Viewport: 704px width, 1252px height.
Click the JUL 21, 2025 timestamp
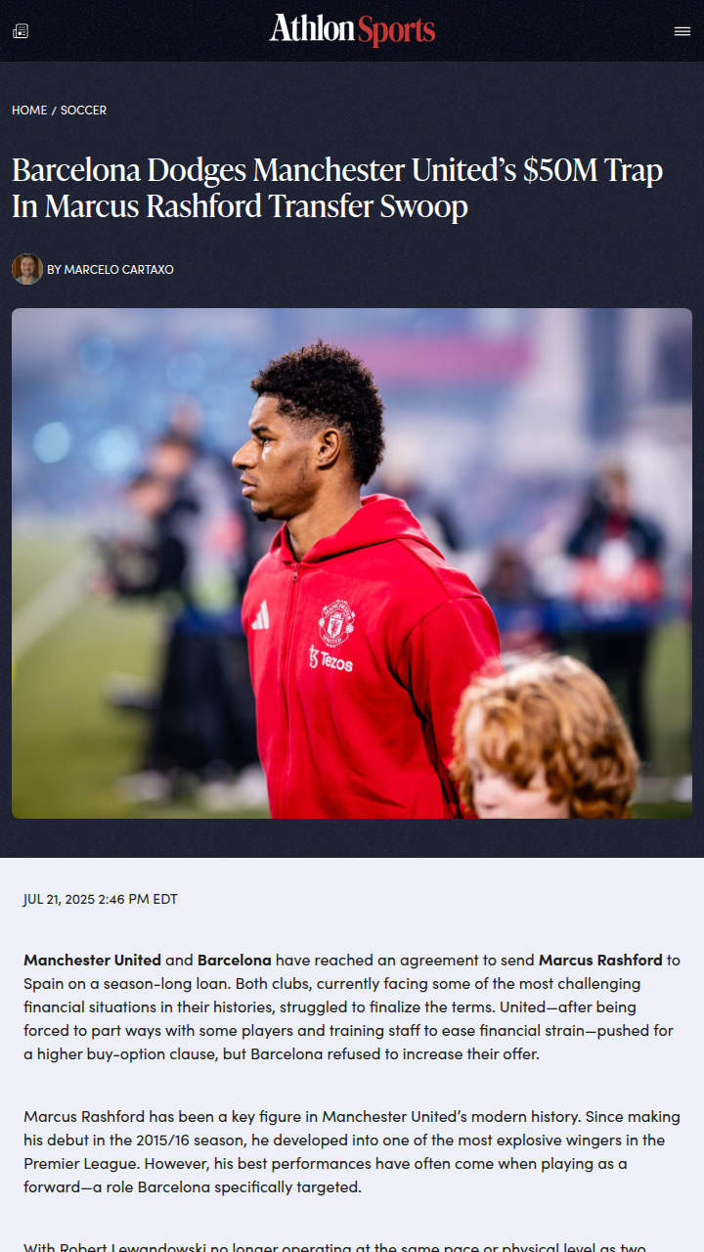[101, 899]
